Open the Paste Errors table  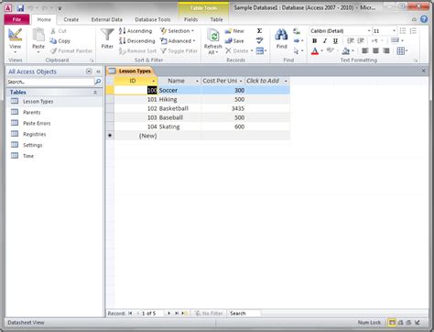(37, 123)
